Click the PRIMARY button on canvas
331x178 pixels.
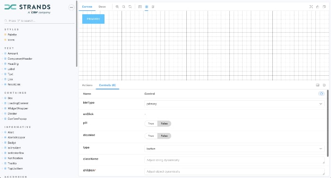93,19
